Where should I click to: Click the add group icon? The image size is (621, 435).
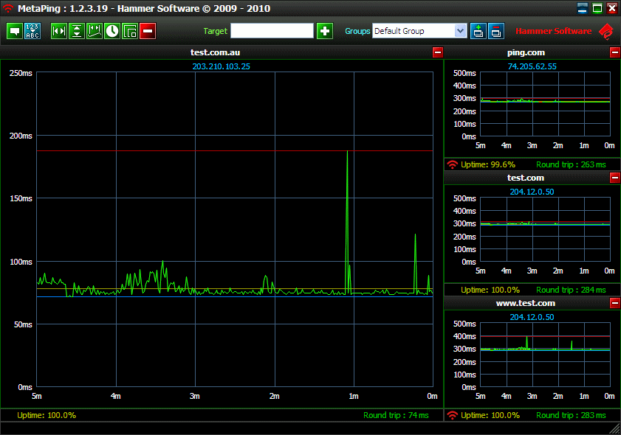pyautogui.click(x=478, y=31)
